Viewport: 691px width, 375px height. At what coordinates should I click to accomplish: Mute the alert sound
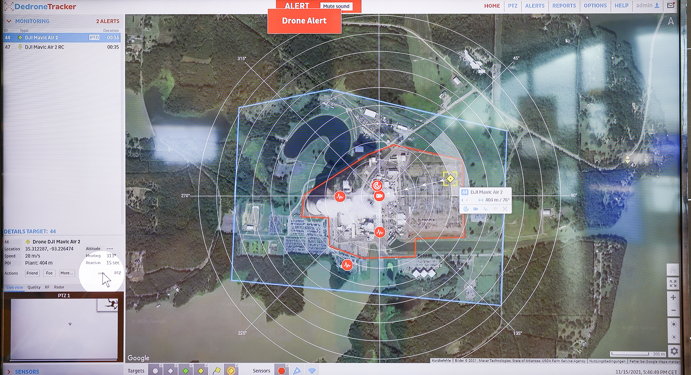click(336, 6)
